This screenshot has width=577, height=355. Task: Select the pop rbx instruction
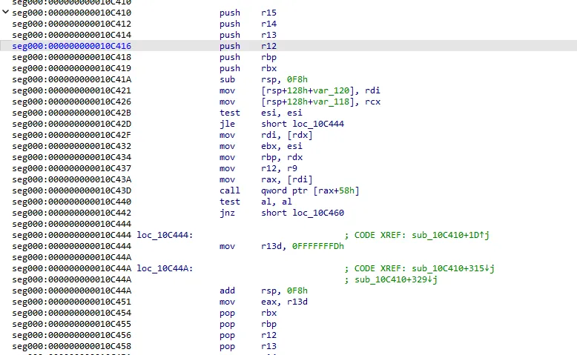click(248, 313)
